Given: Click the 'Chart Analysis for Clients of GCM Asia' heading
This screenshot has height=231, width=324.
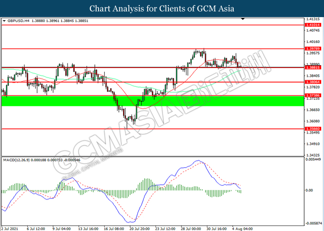Looking at the screenshot, I should tap(162, 8).
